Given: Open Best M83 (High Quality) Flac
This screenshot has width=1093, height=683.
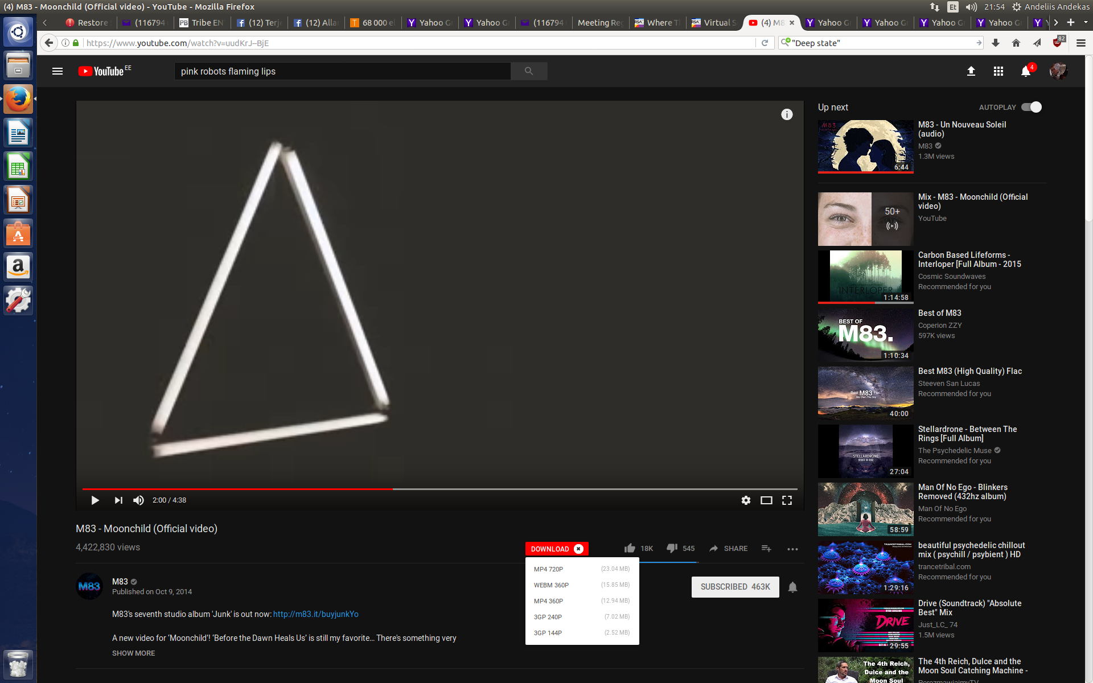Looking at the screenshot, I should pos(970,371).
